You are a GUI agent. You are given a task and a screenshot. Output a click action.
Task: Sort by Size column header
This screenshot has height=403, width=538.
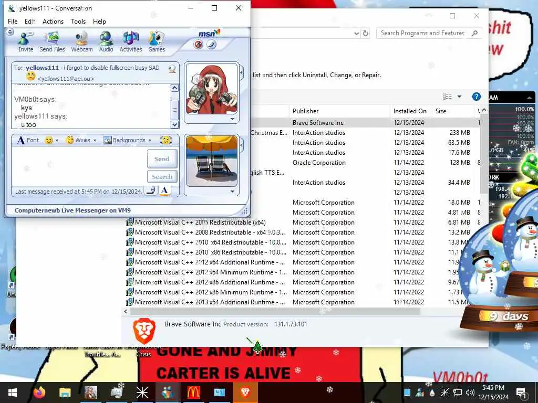click(x=452, y=111)
